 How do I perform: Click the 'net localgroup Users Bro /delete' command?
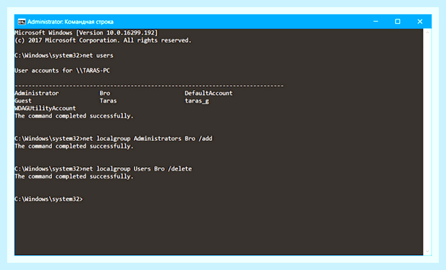(137, 168)
